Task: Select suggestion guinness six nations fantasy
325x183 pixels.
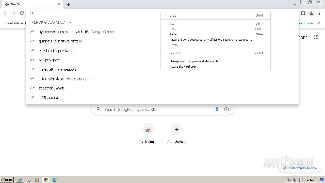Action: click(162, 41)
